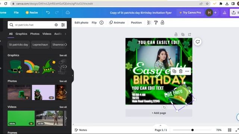The image size is (239, 134).
Task: Copy style with the paint roller
Action: pos(156,23)
